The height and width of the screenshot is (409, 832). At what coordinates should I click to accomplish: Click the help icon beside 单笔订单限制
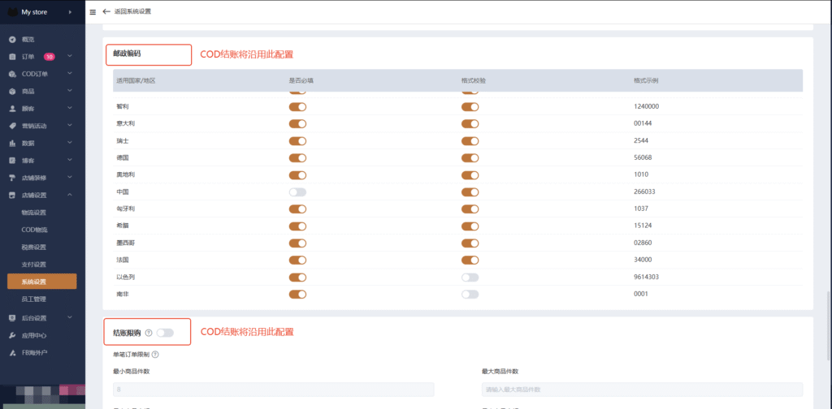coord(155,354)
